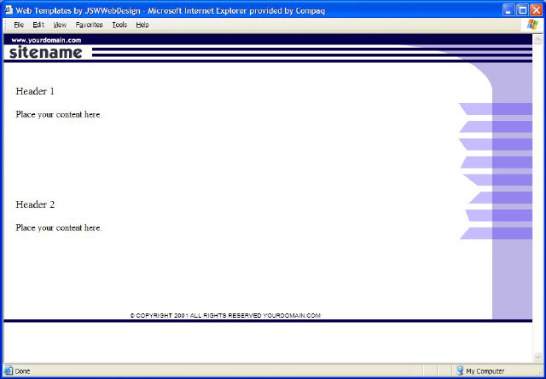546x379 pixels.
Task: Open the Edit menu
Action: (38, 25)
